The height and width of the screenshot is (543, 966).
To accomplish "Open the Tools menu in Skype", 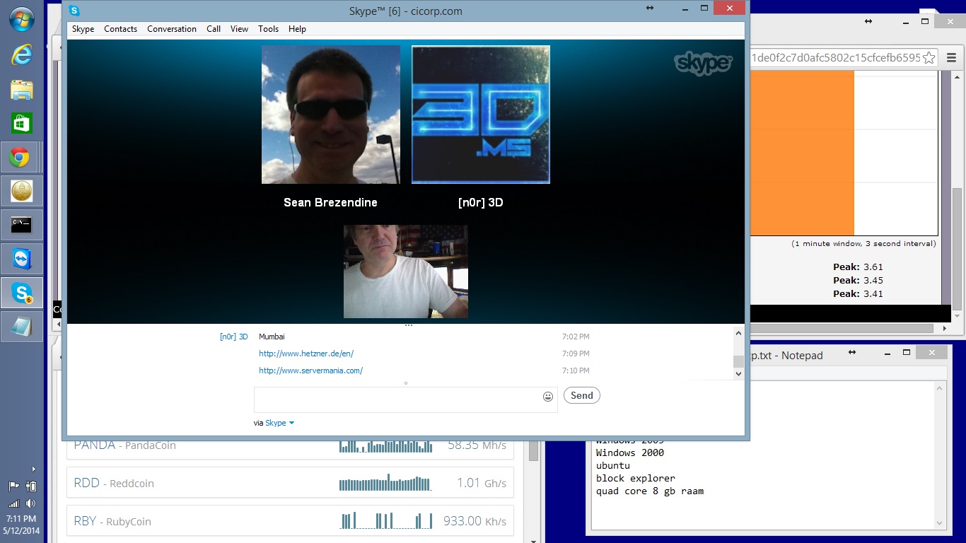I will [x=268, y=29].
